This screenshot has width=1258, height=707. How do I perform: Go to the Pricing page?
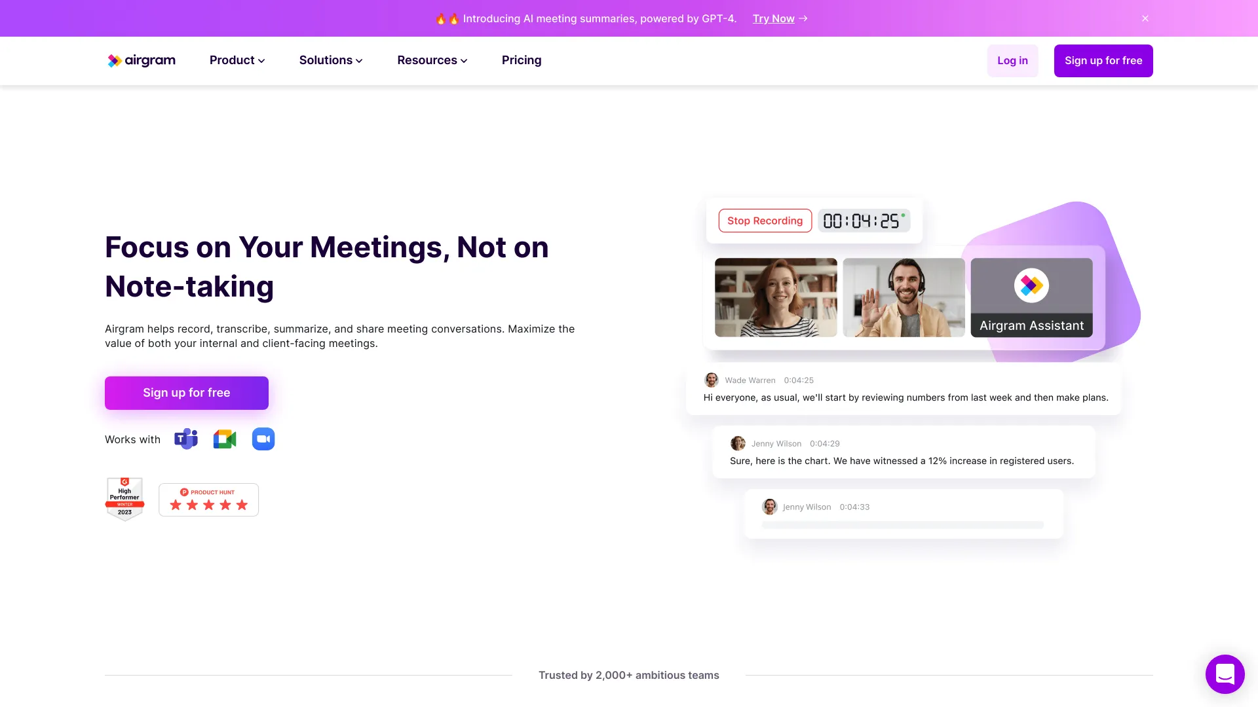click(x=522, y=60)
